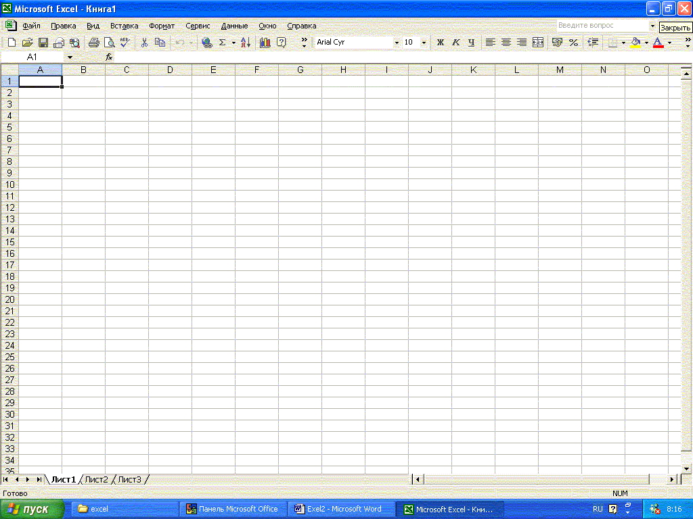693x519 pixels.
Task: Click the greyed undo arrow icon
Action: click(179, 43)
